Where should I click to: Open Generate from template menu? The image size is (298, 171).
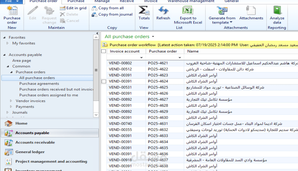point(222,15)
